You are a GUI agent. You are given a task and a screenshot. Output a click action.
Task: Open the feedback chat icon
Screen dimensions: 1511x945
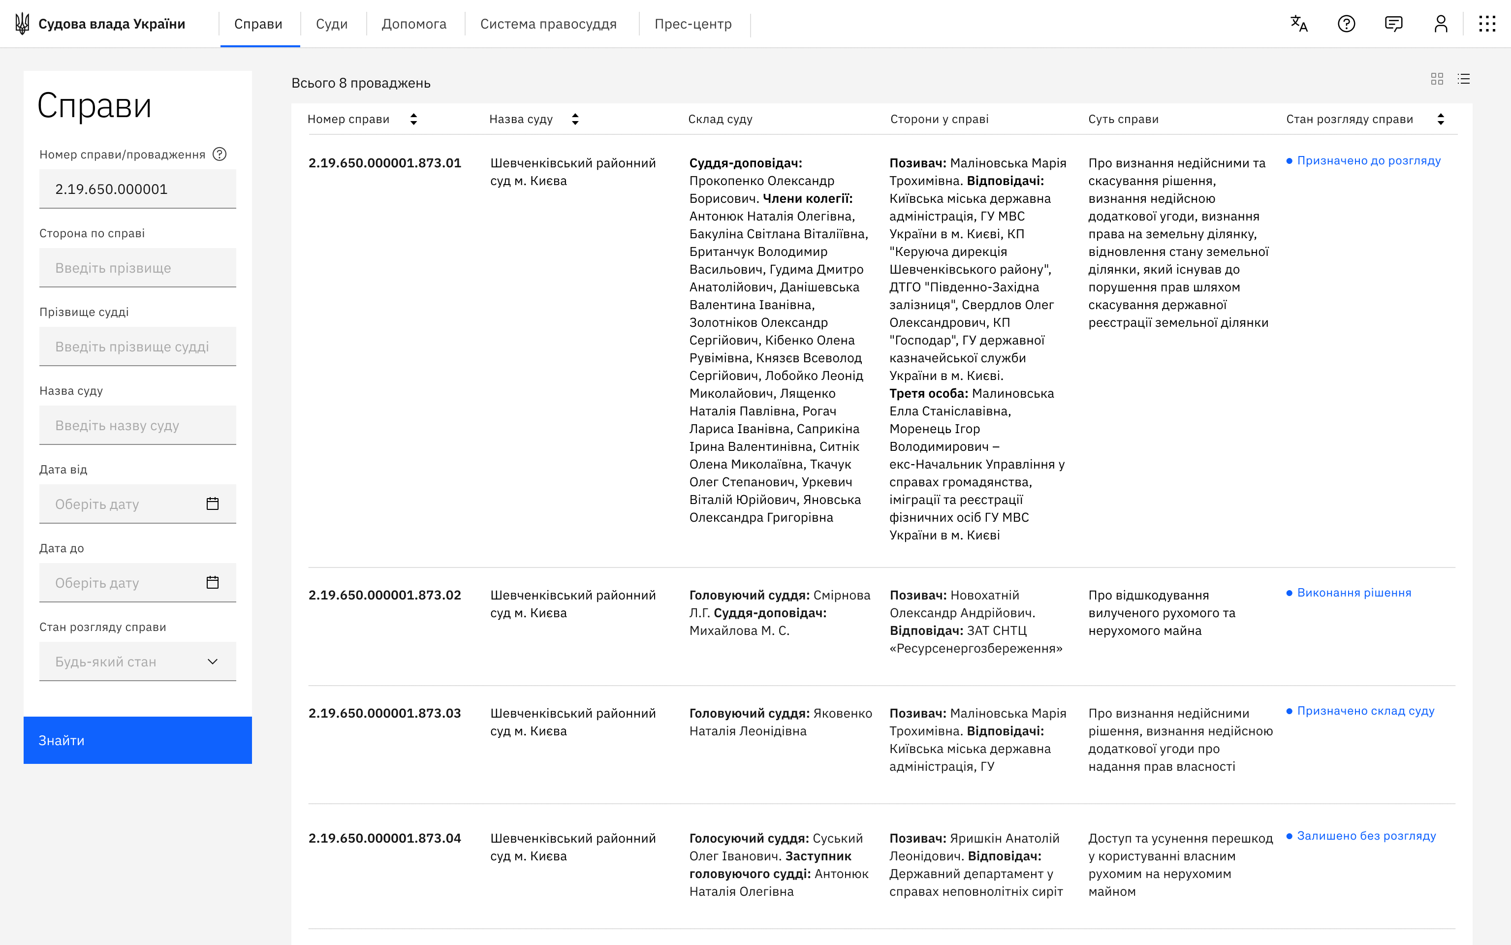point(1393,24)
